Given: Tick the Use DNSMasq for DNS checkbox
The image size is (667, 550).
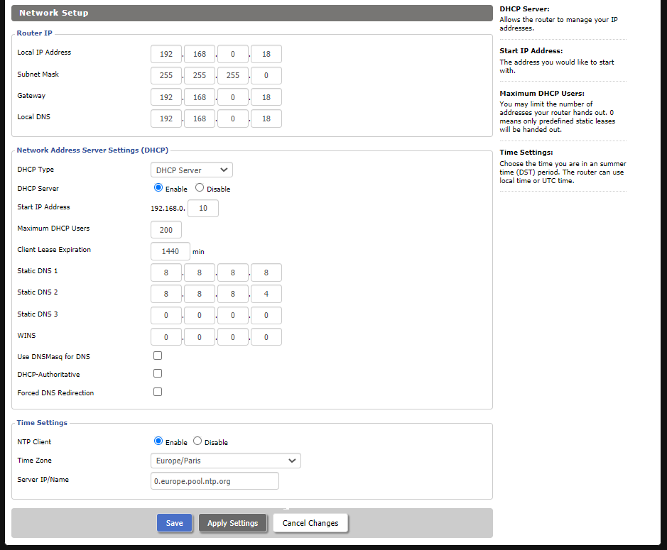Looking at the screenshot, I should coord(158,356).
